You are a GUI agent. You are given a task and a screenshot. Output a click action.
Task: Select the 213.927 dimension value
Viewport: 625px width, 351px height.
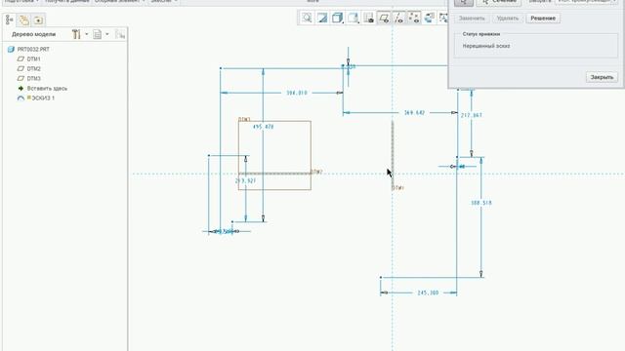pyautogui.click(x=245, y=181)
